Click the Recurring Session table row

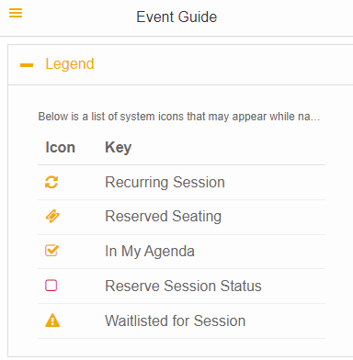pos(181,183)
